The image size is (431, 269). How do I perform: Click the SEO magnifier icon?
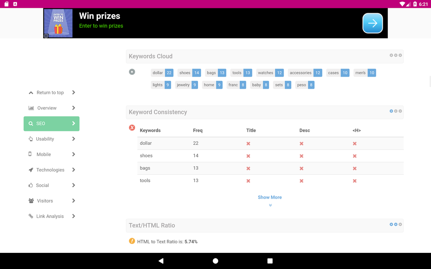coord(31,123)
